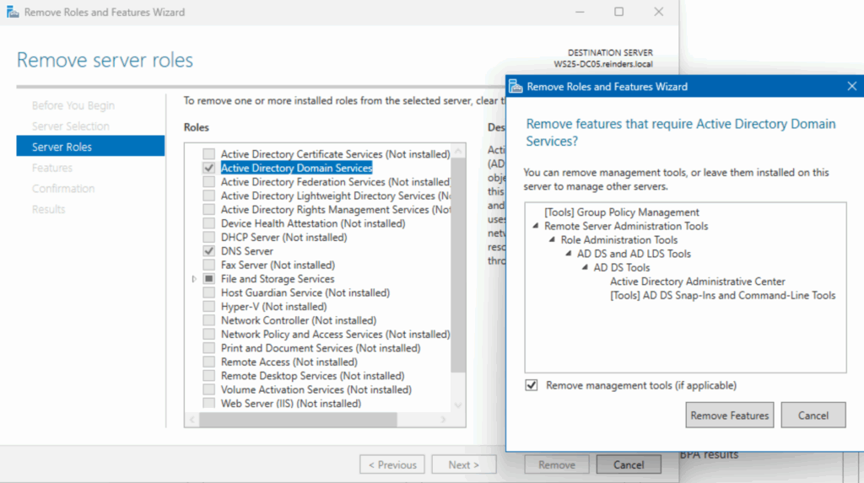The width and height of the screenshot is (864, 483).
Task: Open the Server Selection wizard step
Action: pyautogui.click(x=70, y=126)
